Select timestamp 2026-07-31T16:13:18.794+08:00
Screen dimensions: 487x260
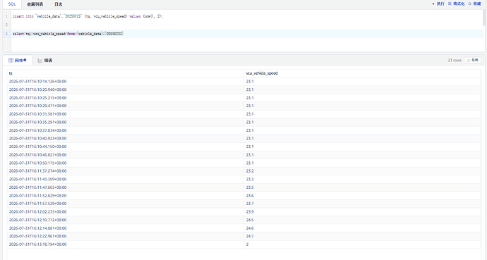tap(37, 244)
